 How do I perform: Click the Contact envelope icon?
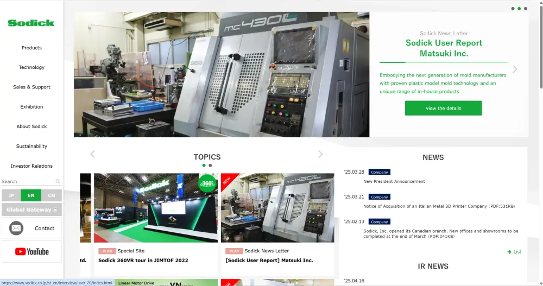coord(16,228)
